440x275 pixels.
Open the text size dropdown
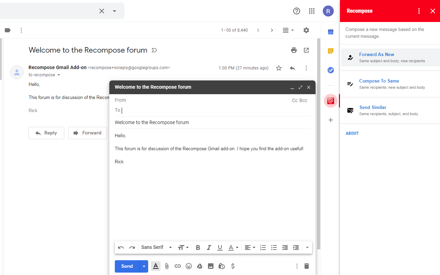click(x=184, y=247)
